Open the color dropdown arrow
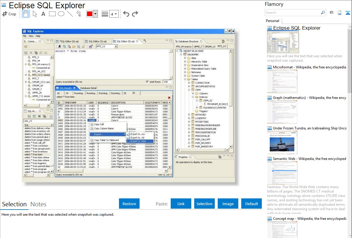This screenshot has width=352, height=238. 95,14
